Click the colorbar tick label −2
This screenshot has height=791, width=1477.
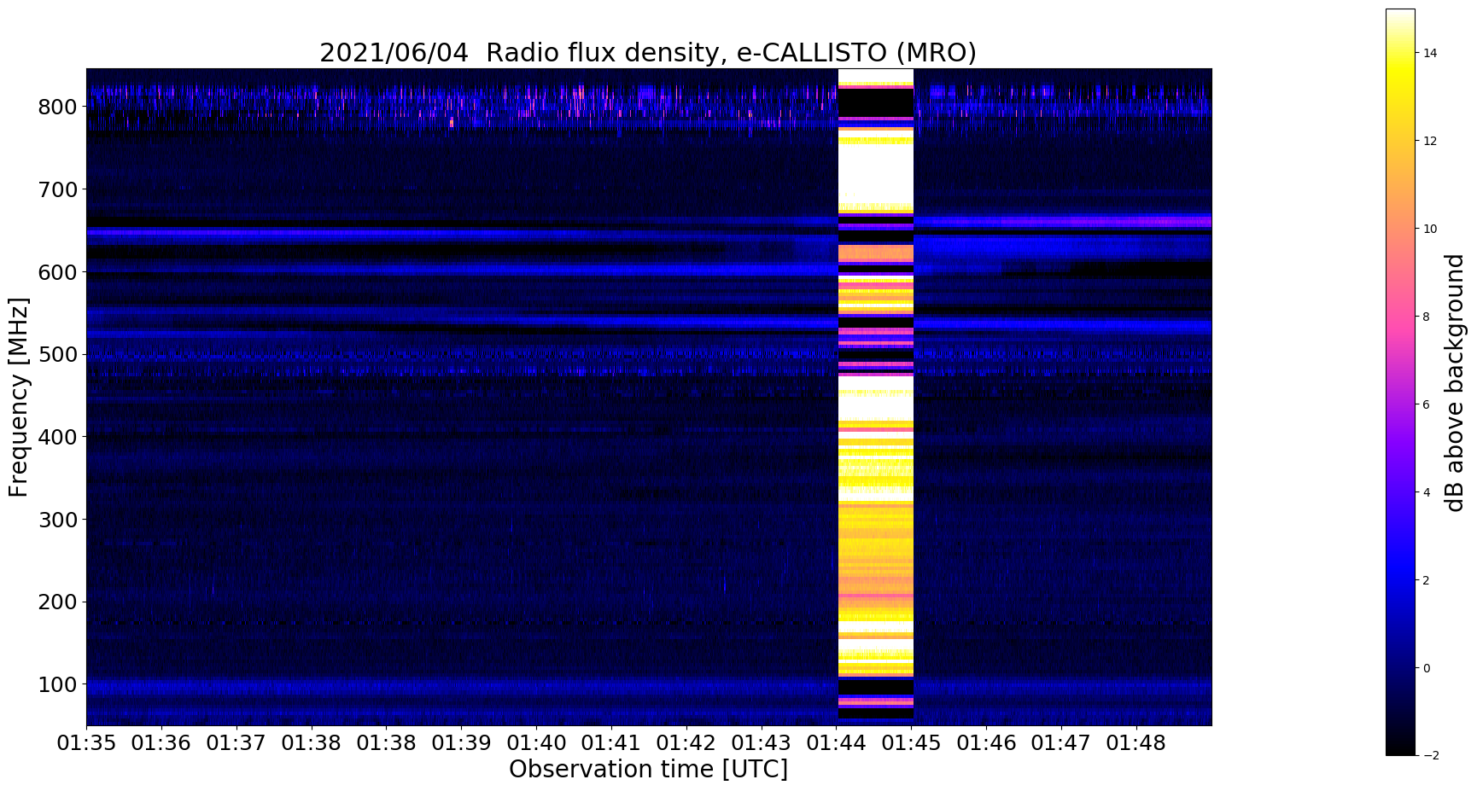[x=1431, y=755]
